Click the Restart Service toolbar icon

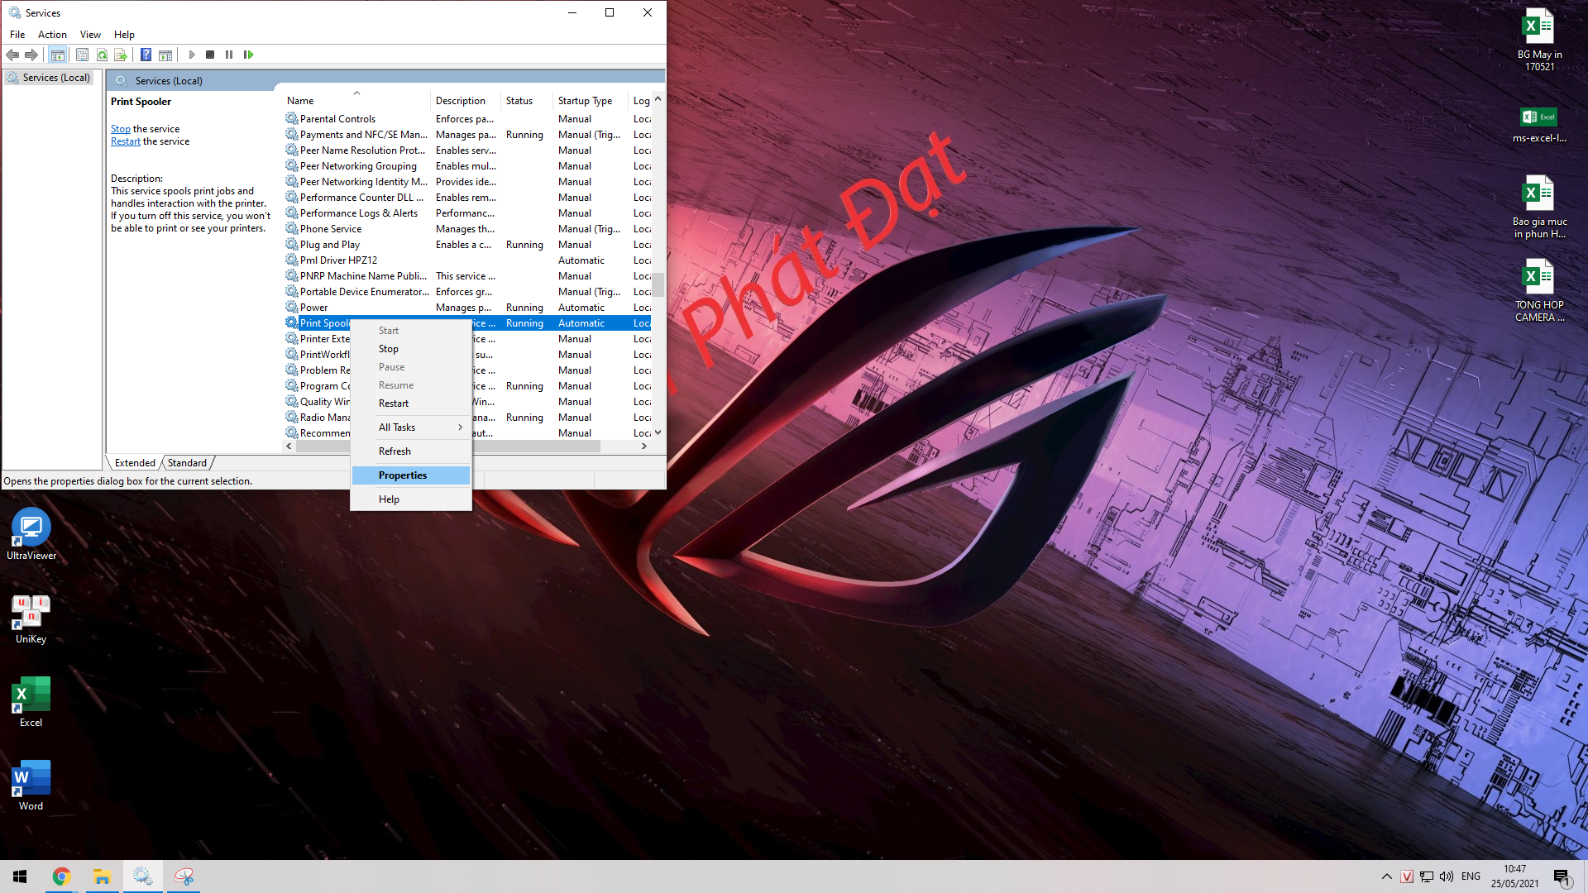point(248,55)
